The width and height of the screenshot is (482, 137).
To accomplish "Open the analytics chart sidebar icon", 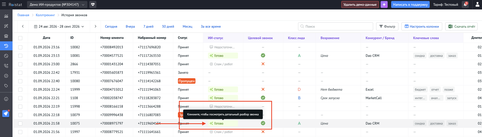I will tap(6, 16).
